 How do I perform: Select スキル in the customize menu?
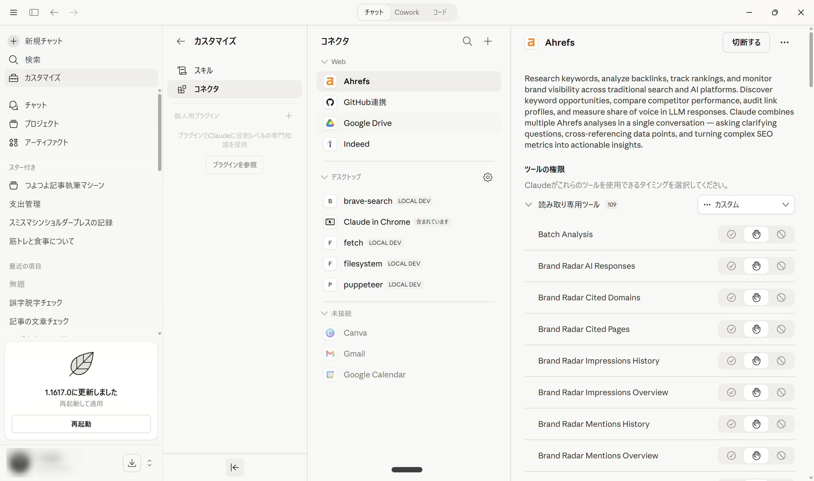203,70
